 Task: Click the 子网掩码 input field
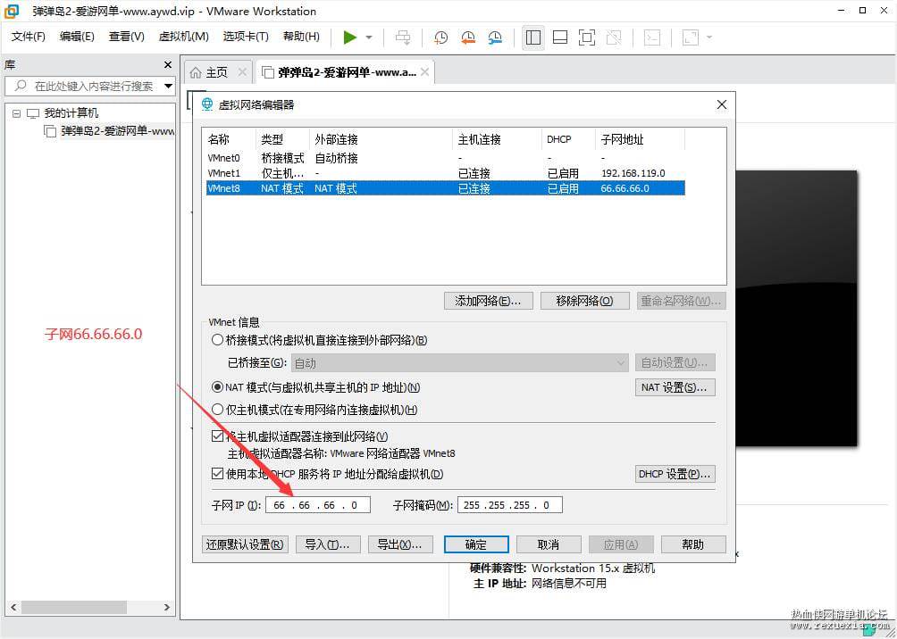510,504
